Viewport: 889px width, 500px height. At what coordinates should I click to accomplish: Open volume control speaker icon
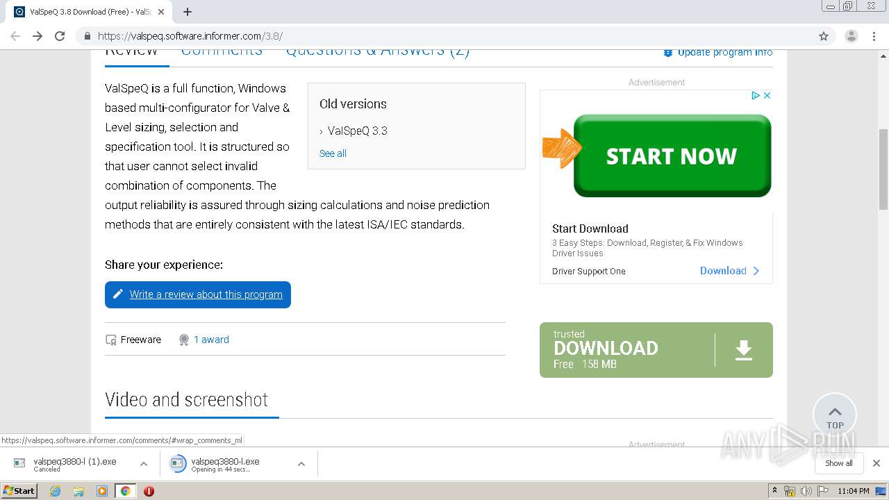pos(806,491)
